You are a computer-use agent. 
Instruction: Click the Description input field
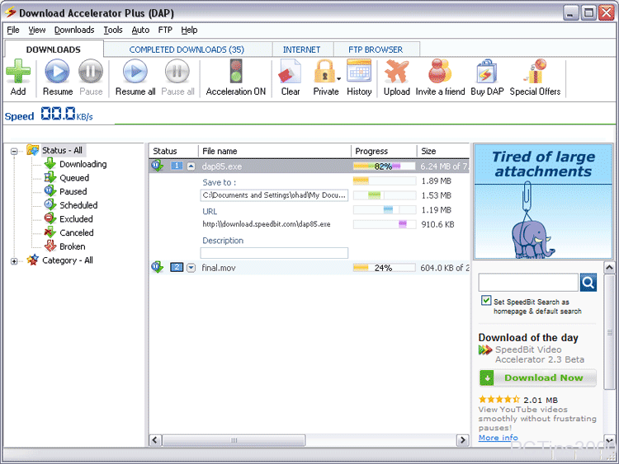pos(274,253)
